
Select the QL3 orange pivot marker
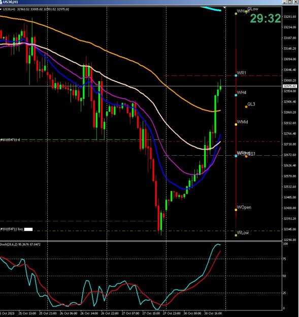pyautogui.click(x=246, y=107)
